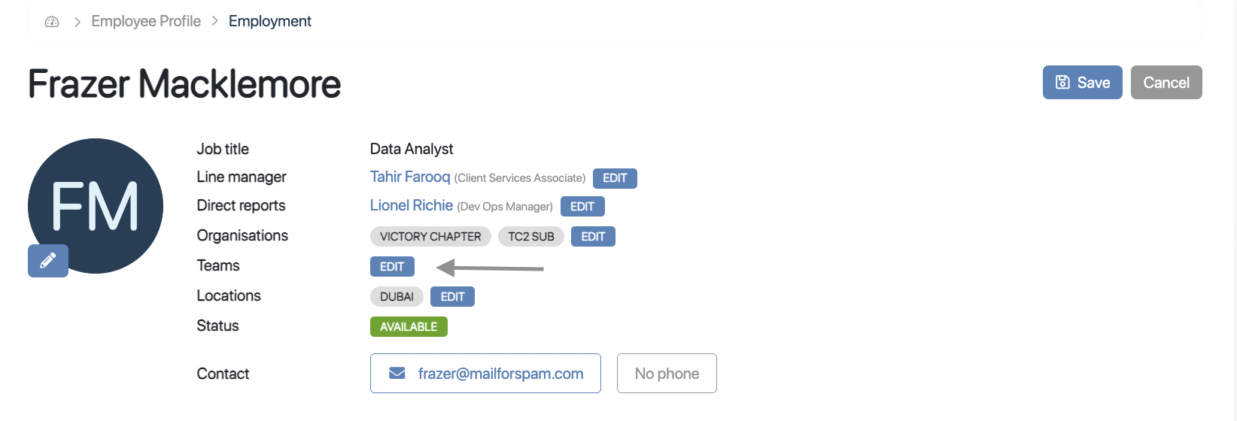
Task: Click the pencil edit avatar icon
Action: pos(48,261)
